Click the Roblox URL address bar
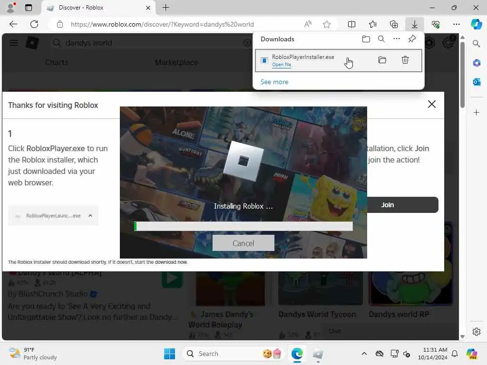 tap(162, 24)
